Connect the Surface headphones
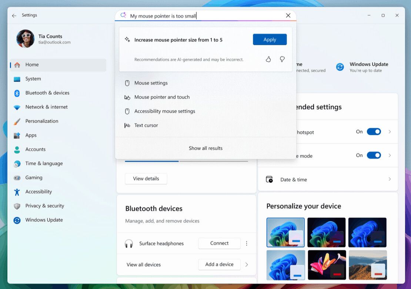This screenshot has width=411, height=289. [219, 243]
